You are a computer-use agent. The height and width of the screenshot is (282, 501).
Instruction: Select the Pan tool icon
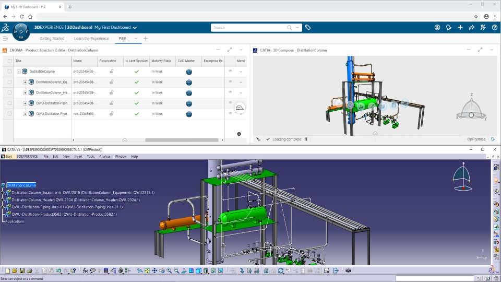point(154,271)
